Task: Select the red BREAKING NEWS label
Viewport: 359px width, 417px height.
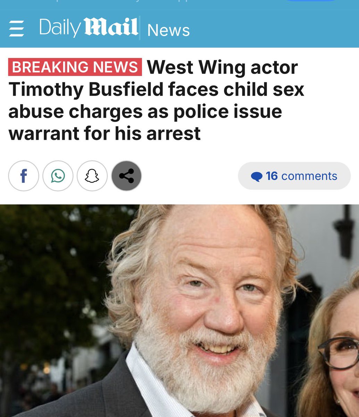Action: (x=75, y=67)
